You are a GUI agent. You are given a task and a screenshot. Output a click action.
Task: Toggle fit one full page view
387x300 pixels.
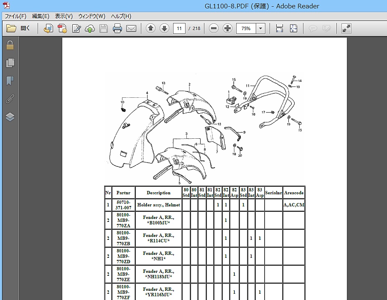(x=293, y=28)
